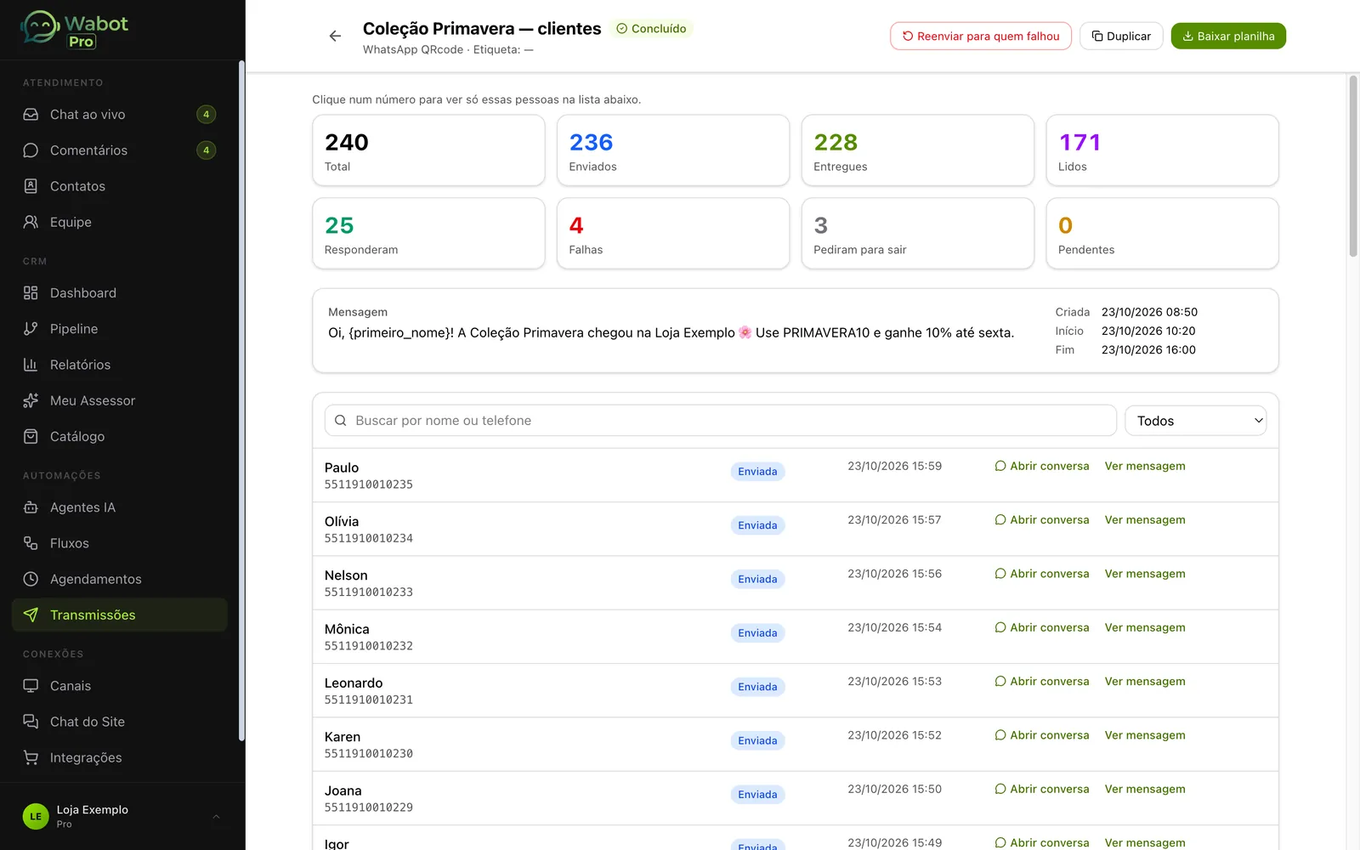Click the Transmissões paper plane icon
Image resolution: width=1360 pixels, height=850 pixels.
coord(31,615)
